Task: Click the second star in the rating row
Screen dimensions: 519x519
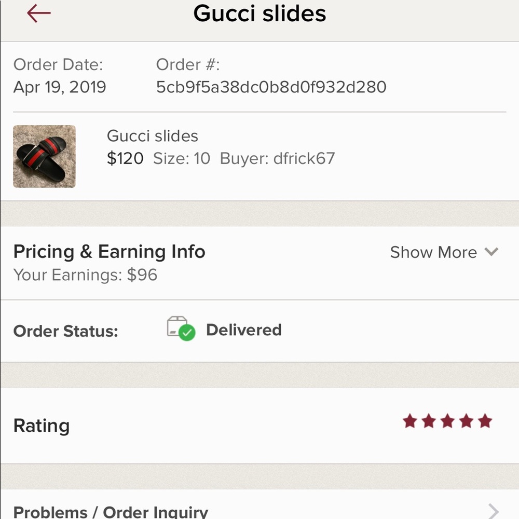Action: coord(429,421)
